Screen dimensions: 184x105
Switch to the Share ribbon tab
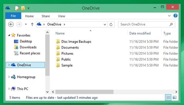(x=46, y=16)
